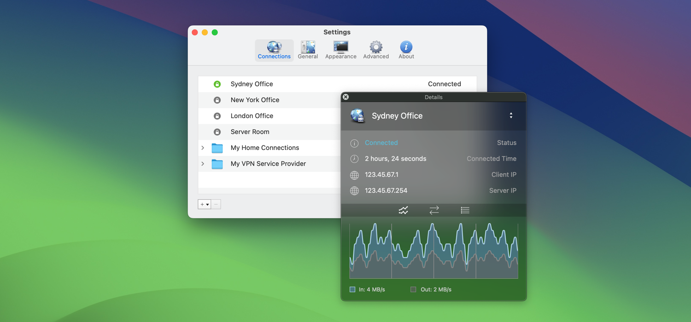Click the blue Connected status text in Details

381,143
